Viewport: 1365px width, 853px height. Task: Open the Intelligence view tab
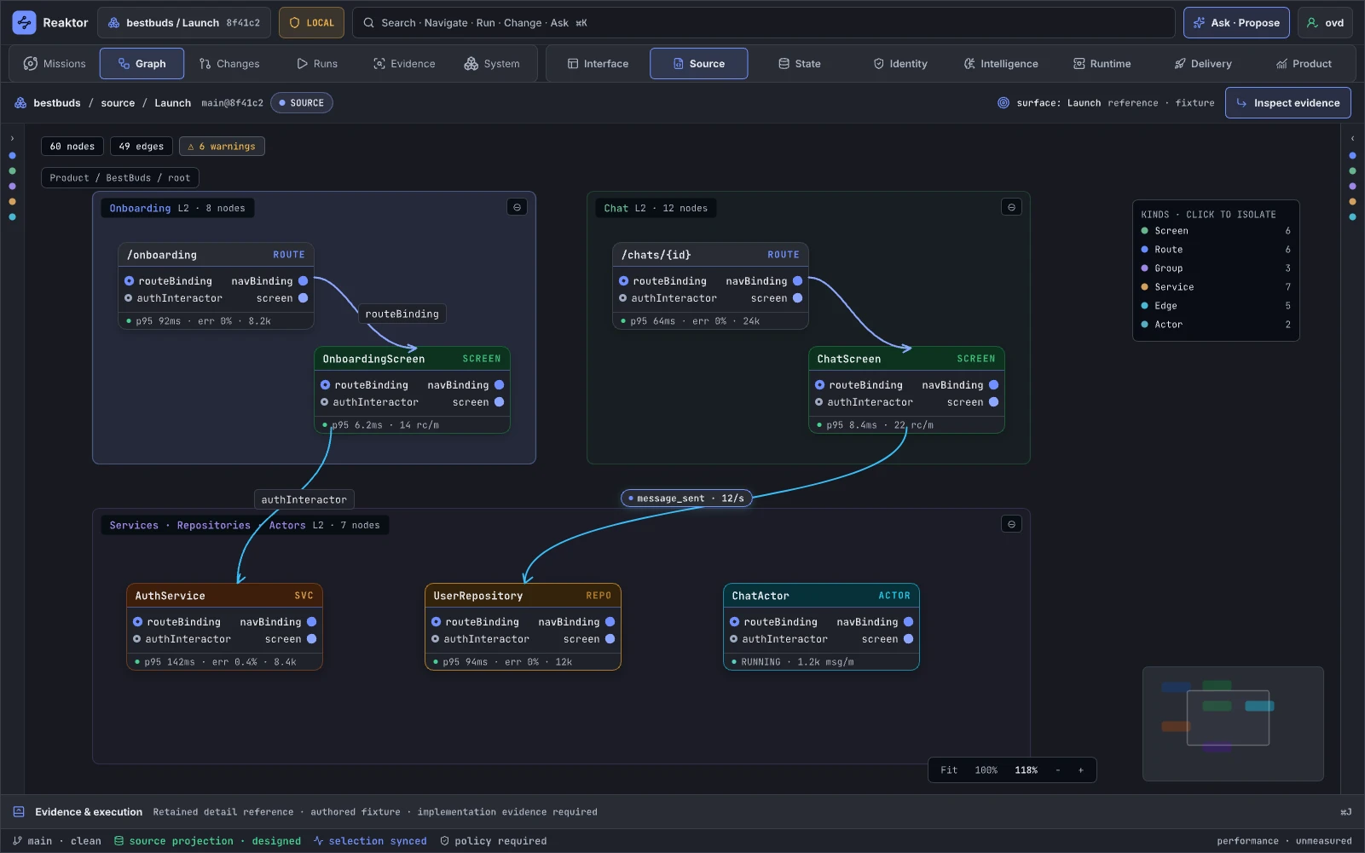(1001, 64)
